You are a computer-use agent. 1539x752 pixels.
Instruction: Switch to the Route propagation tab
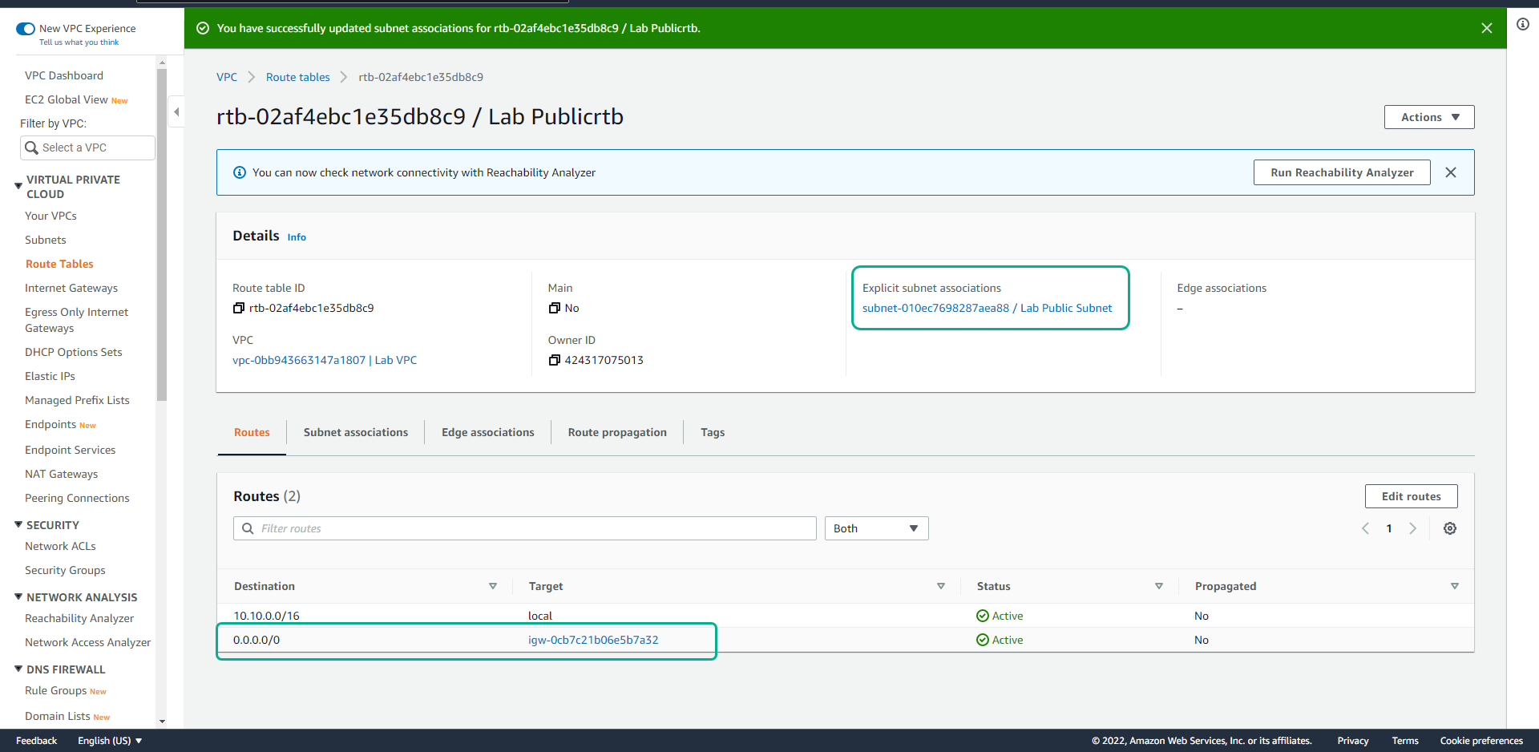616,432
